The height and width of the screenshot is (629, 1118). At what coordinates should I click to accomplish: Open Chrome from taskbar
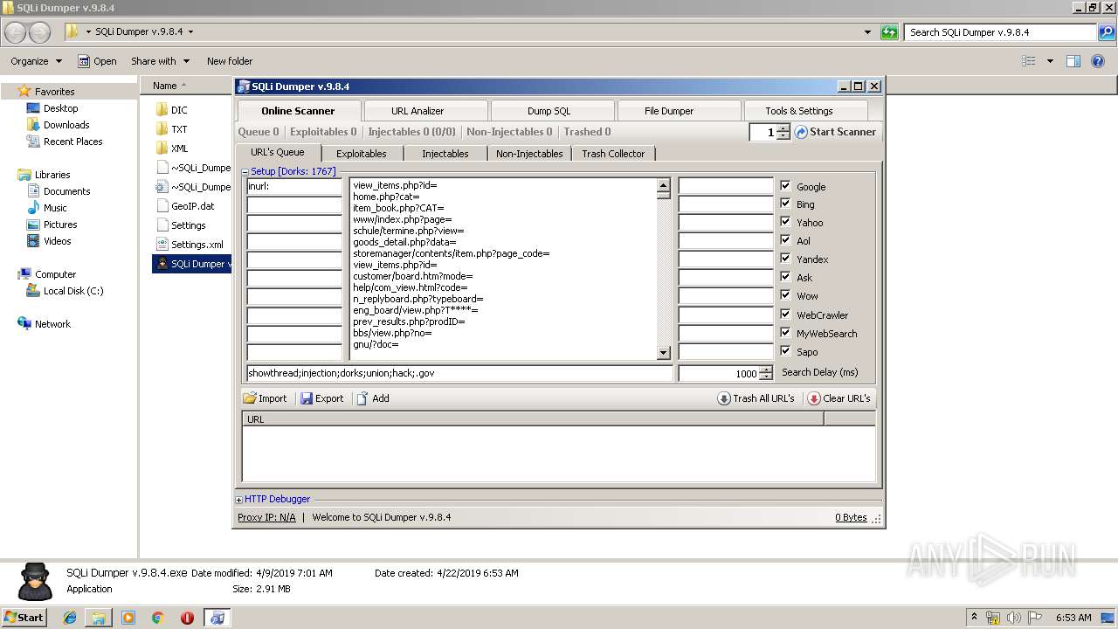coord(158,618)
